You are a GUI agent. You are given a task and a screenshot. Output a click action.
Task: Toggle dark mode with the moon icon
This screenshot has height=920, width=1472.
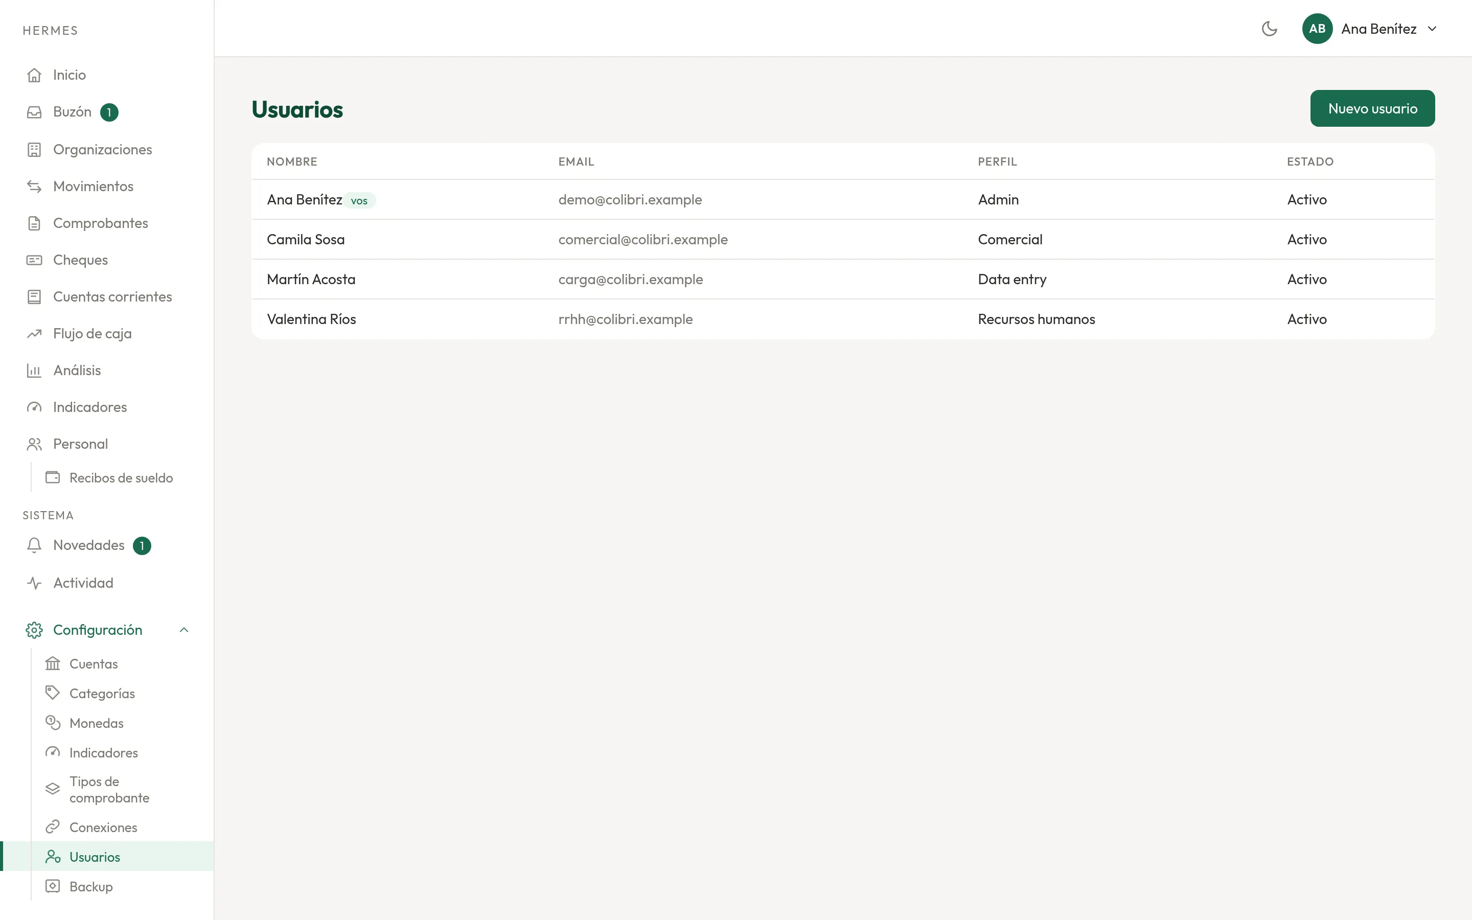(1269, 29)
